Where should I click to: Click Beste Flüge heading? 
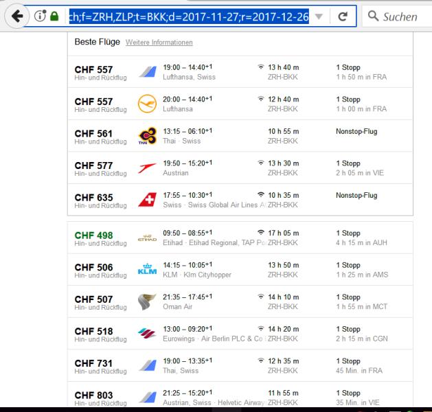98,42
